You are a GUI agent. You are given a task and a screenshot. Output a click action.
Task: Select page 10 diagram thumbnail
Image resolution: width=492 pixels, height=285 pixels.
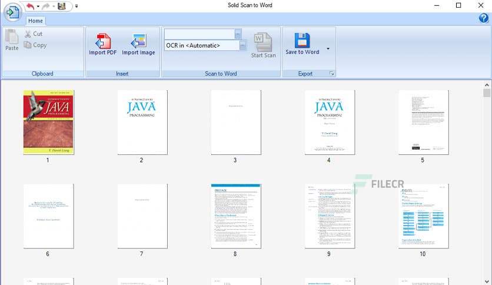pyautogui.click(x=424, y=216)
